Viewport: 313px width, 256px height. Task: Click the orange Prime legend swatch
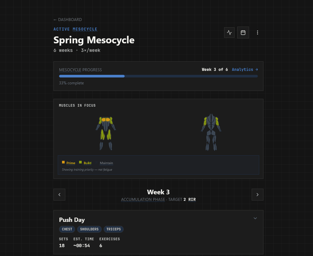click(x=63, y=162)
